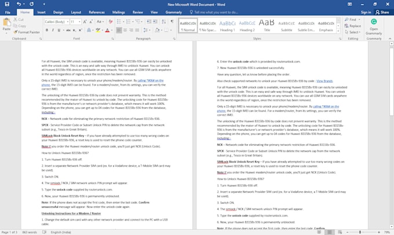Click the vertical scrollbar down arrow
The width and height of the screenshot is (394, 235).
coord(392,226)
